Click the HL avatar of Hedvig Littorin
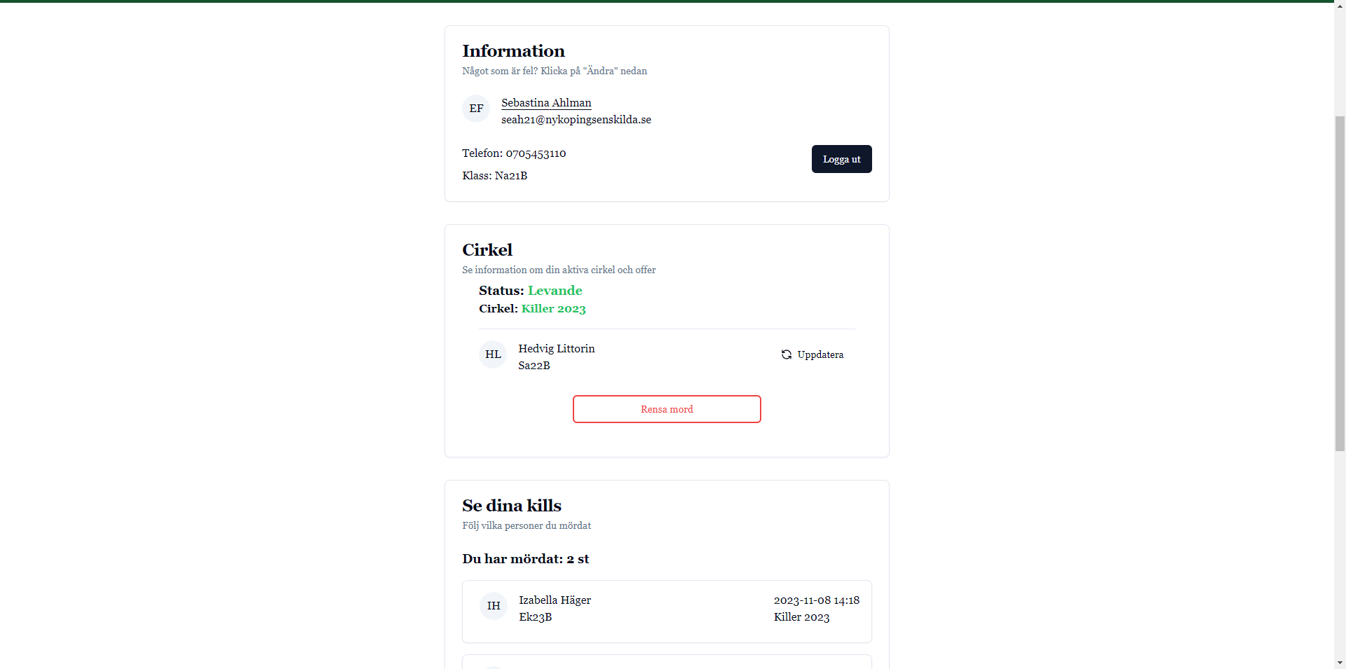The width and height of the screenshot is (1346, 669). tap(493, 354)
